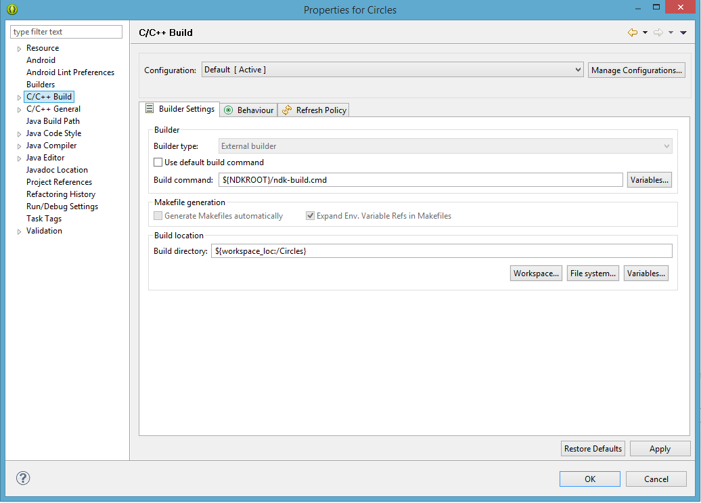Expand the Java Compiler tree node
The height and width of the screenshot is (503, 701).
click(x=19, y=146)
